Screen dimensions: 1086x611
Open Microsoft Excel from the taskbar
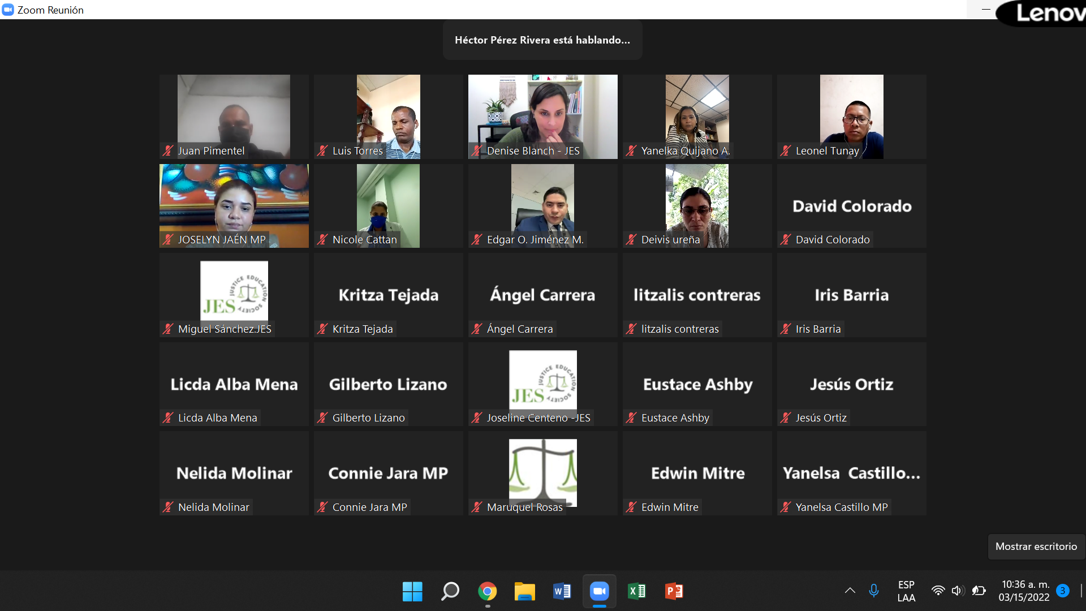click(x=637, y=591)
